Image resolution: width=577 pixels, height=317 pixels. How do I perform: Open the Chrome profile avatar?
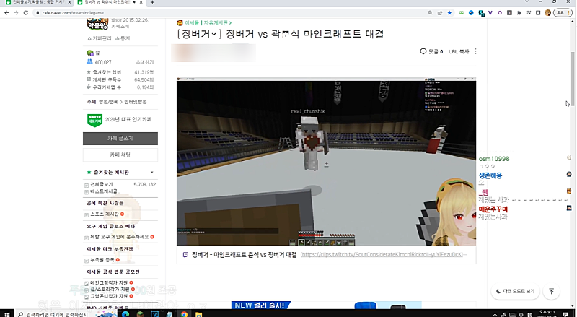point(548,12)
